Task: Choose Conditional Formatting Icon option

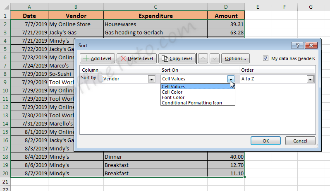Action: [198, 103]
